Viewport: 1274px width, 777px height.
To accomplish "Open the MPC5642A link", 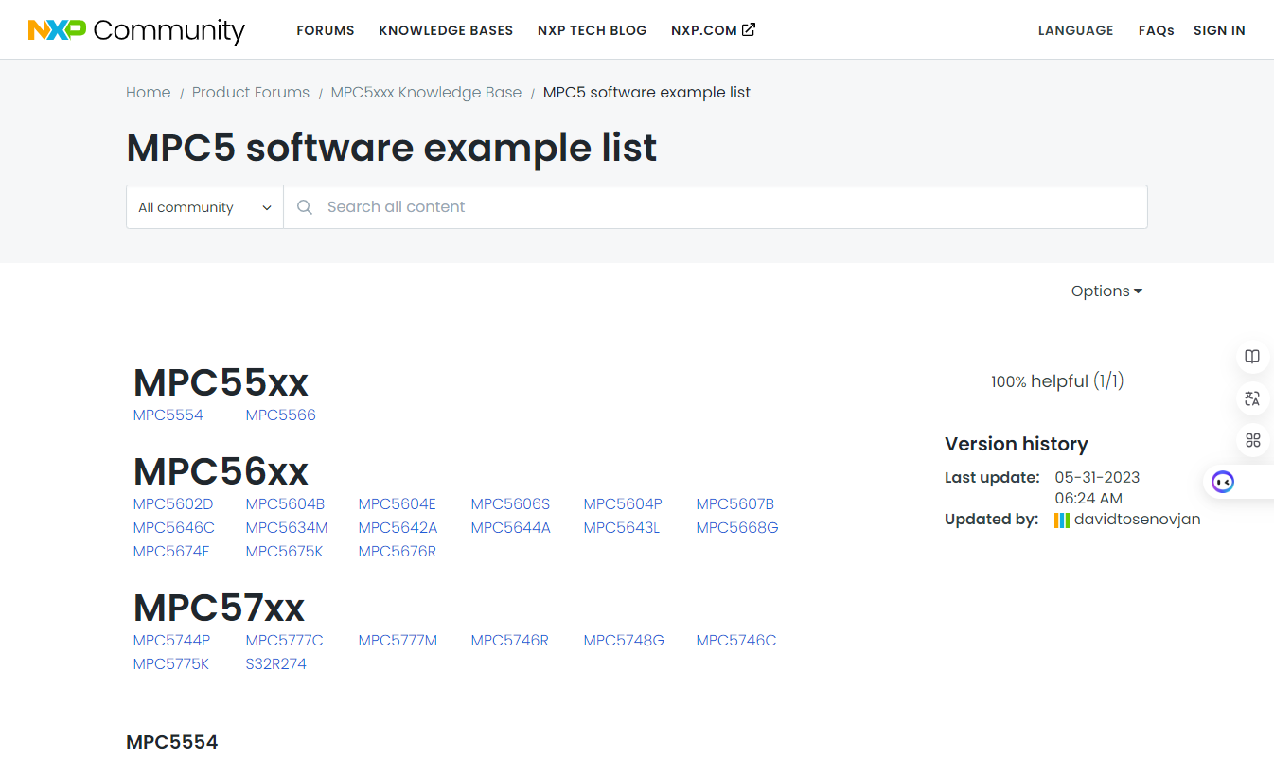I will [x=398, y=528].
